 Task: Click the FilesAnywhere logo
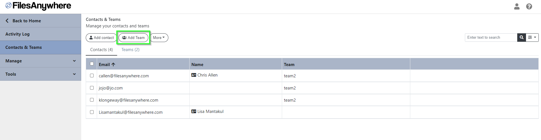click(x=38, y=6)
